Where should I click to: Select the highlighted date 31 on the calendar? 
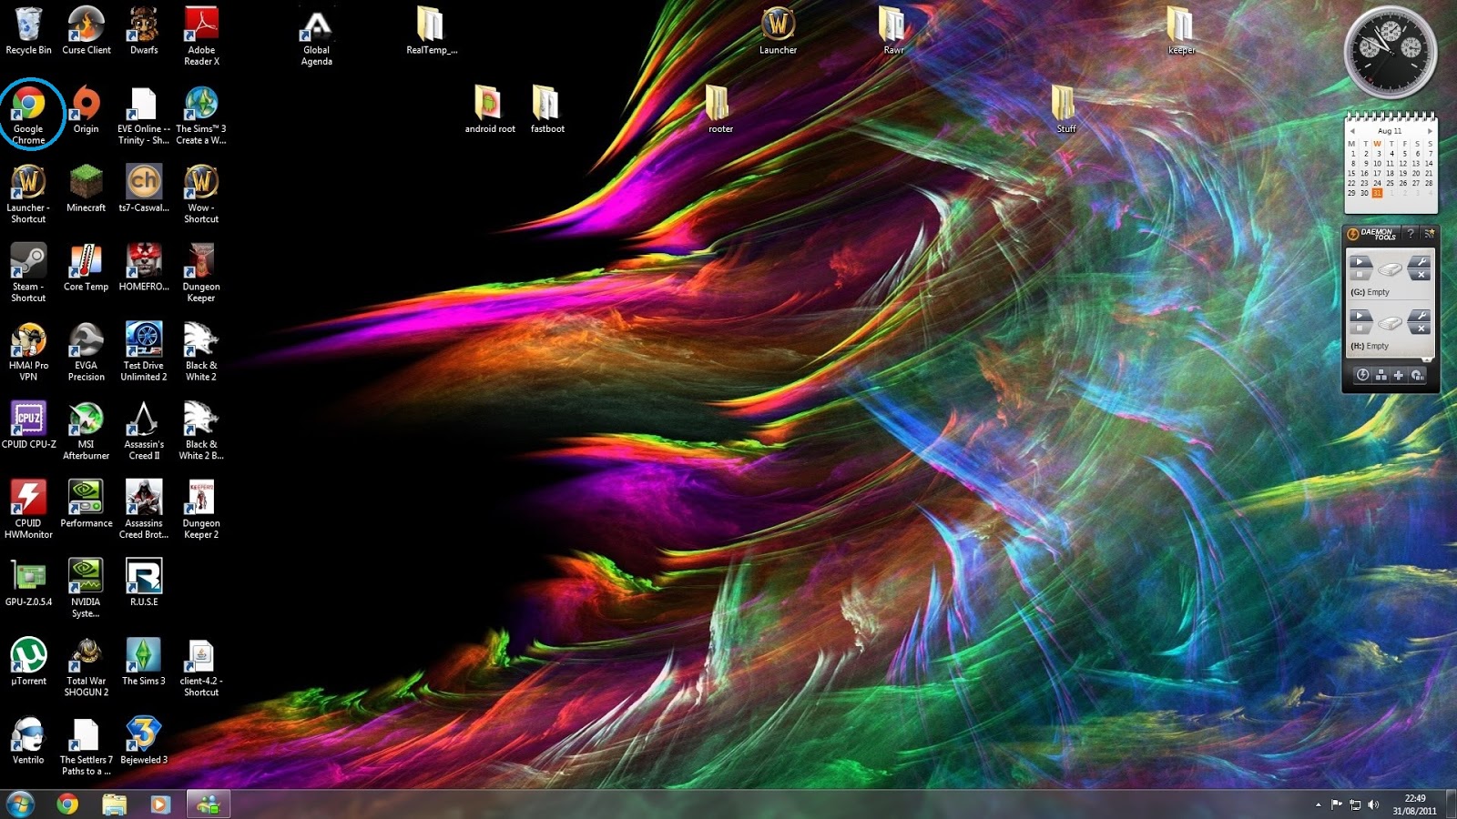1378,193
